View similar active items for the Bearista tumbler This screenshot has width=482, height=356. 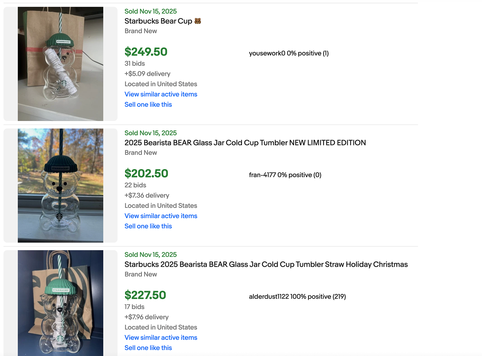(161, 216)
